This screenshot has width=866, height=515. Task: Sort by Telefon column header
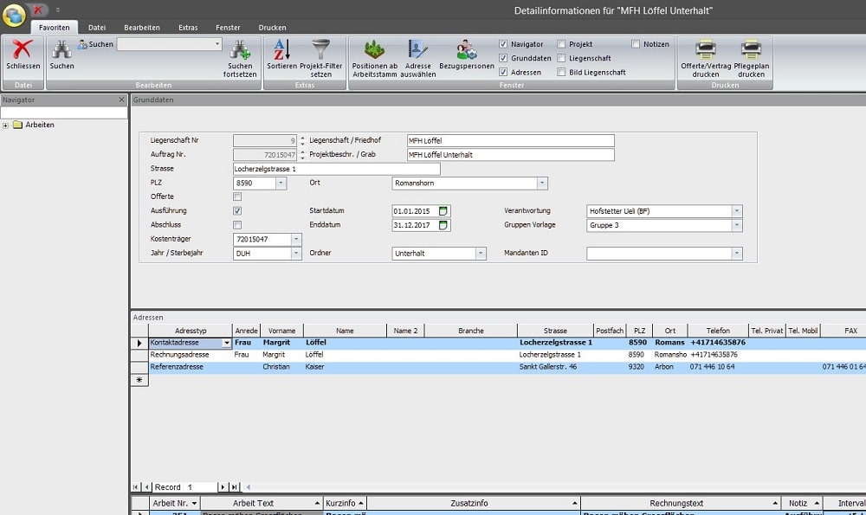[x=718, y=331]
